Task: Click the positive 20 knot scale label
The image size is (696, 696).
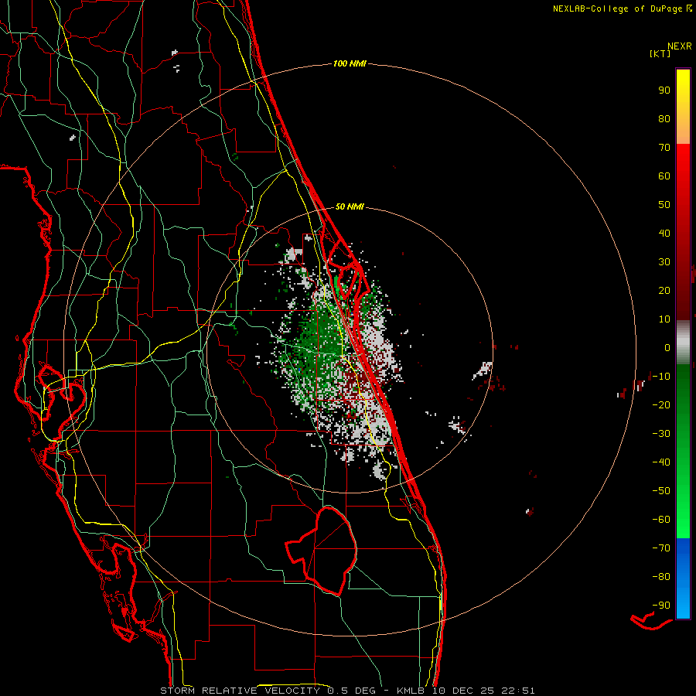Action: [664, 290]
